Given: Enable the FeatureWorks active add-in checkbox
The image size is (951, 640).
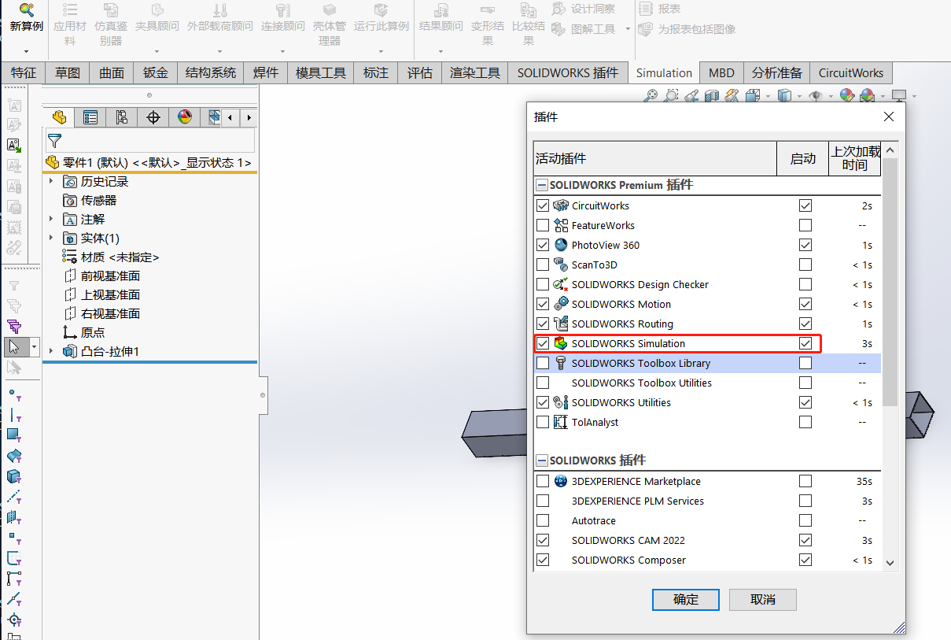Looking at the screenshot, I should [543, 225].
